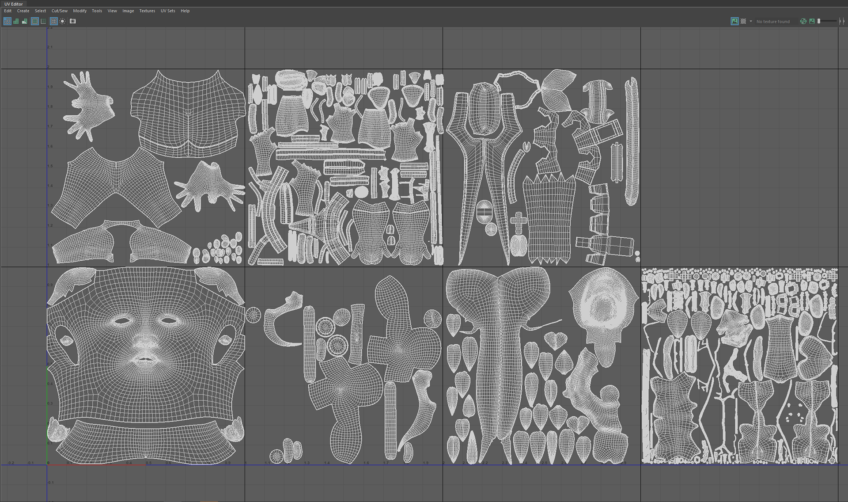Expand the texture list dropdown arrow
The width and height of the screenshot is (848, 502).
751,21
